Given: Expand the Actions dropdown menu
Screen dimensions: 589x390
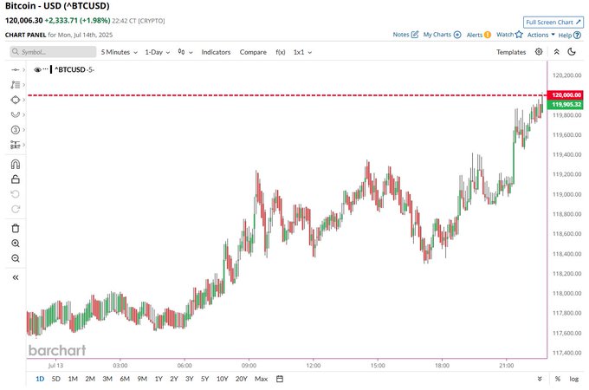Looking at the screenshot, I should 540,35.
